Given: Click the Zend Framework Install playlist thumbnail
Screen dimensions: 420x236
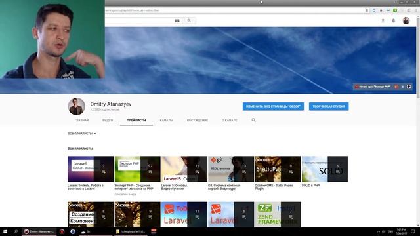Looking at the screenshot, I should click(x=278, y=214).
